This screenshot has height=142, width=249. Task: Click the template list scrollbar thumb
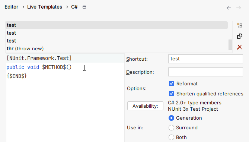pos(230,45)
